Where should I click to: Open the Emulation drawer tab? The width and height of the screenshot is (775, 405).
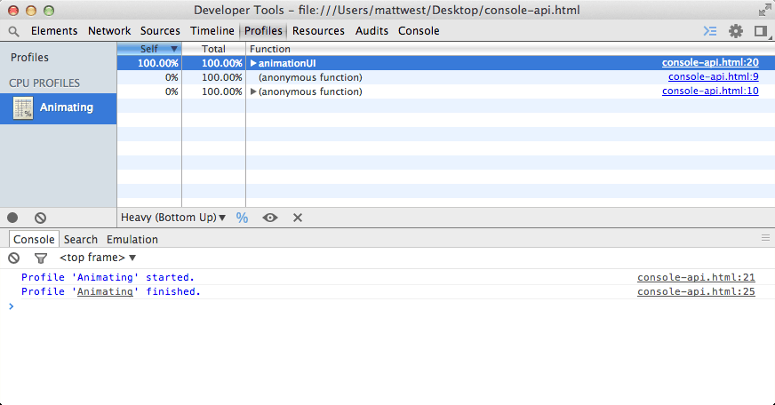coord(132,240)
